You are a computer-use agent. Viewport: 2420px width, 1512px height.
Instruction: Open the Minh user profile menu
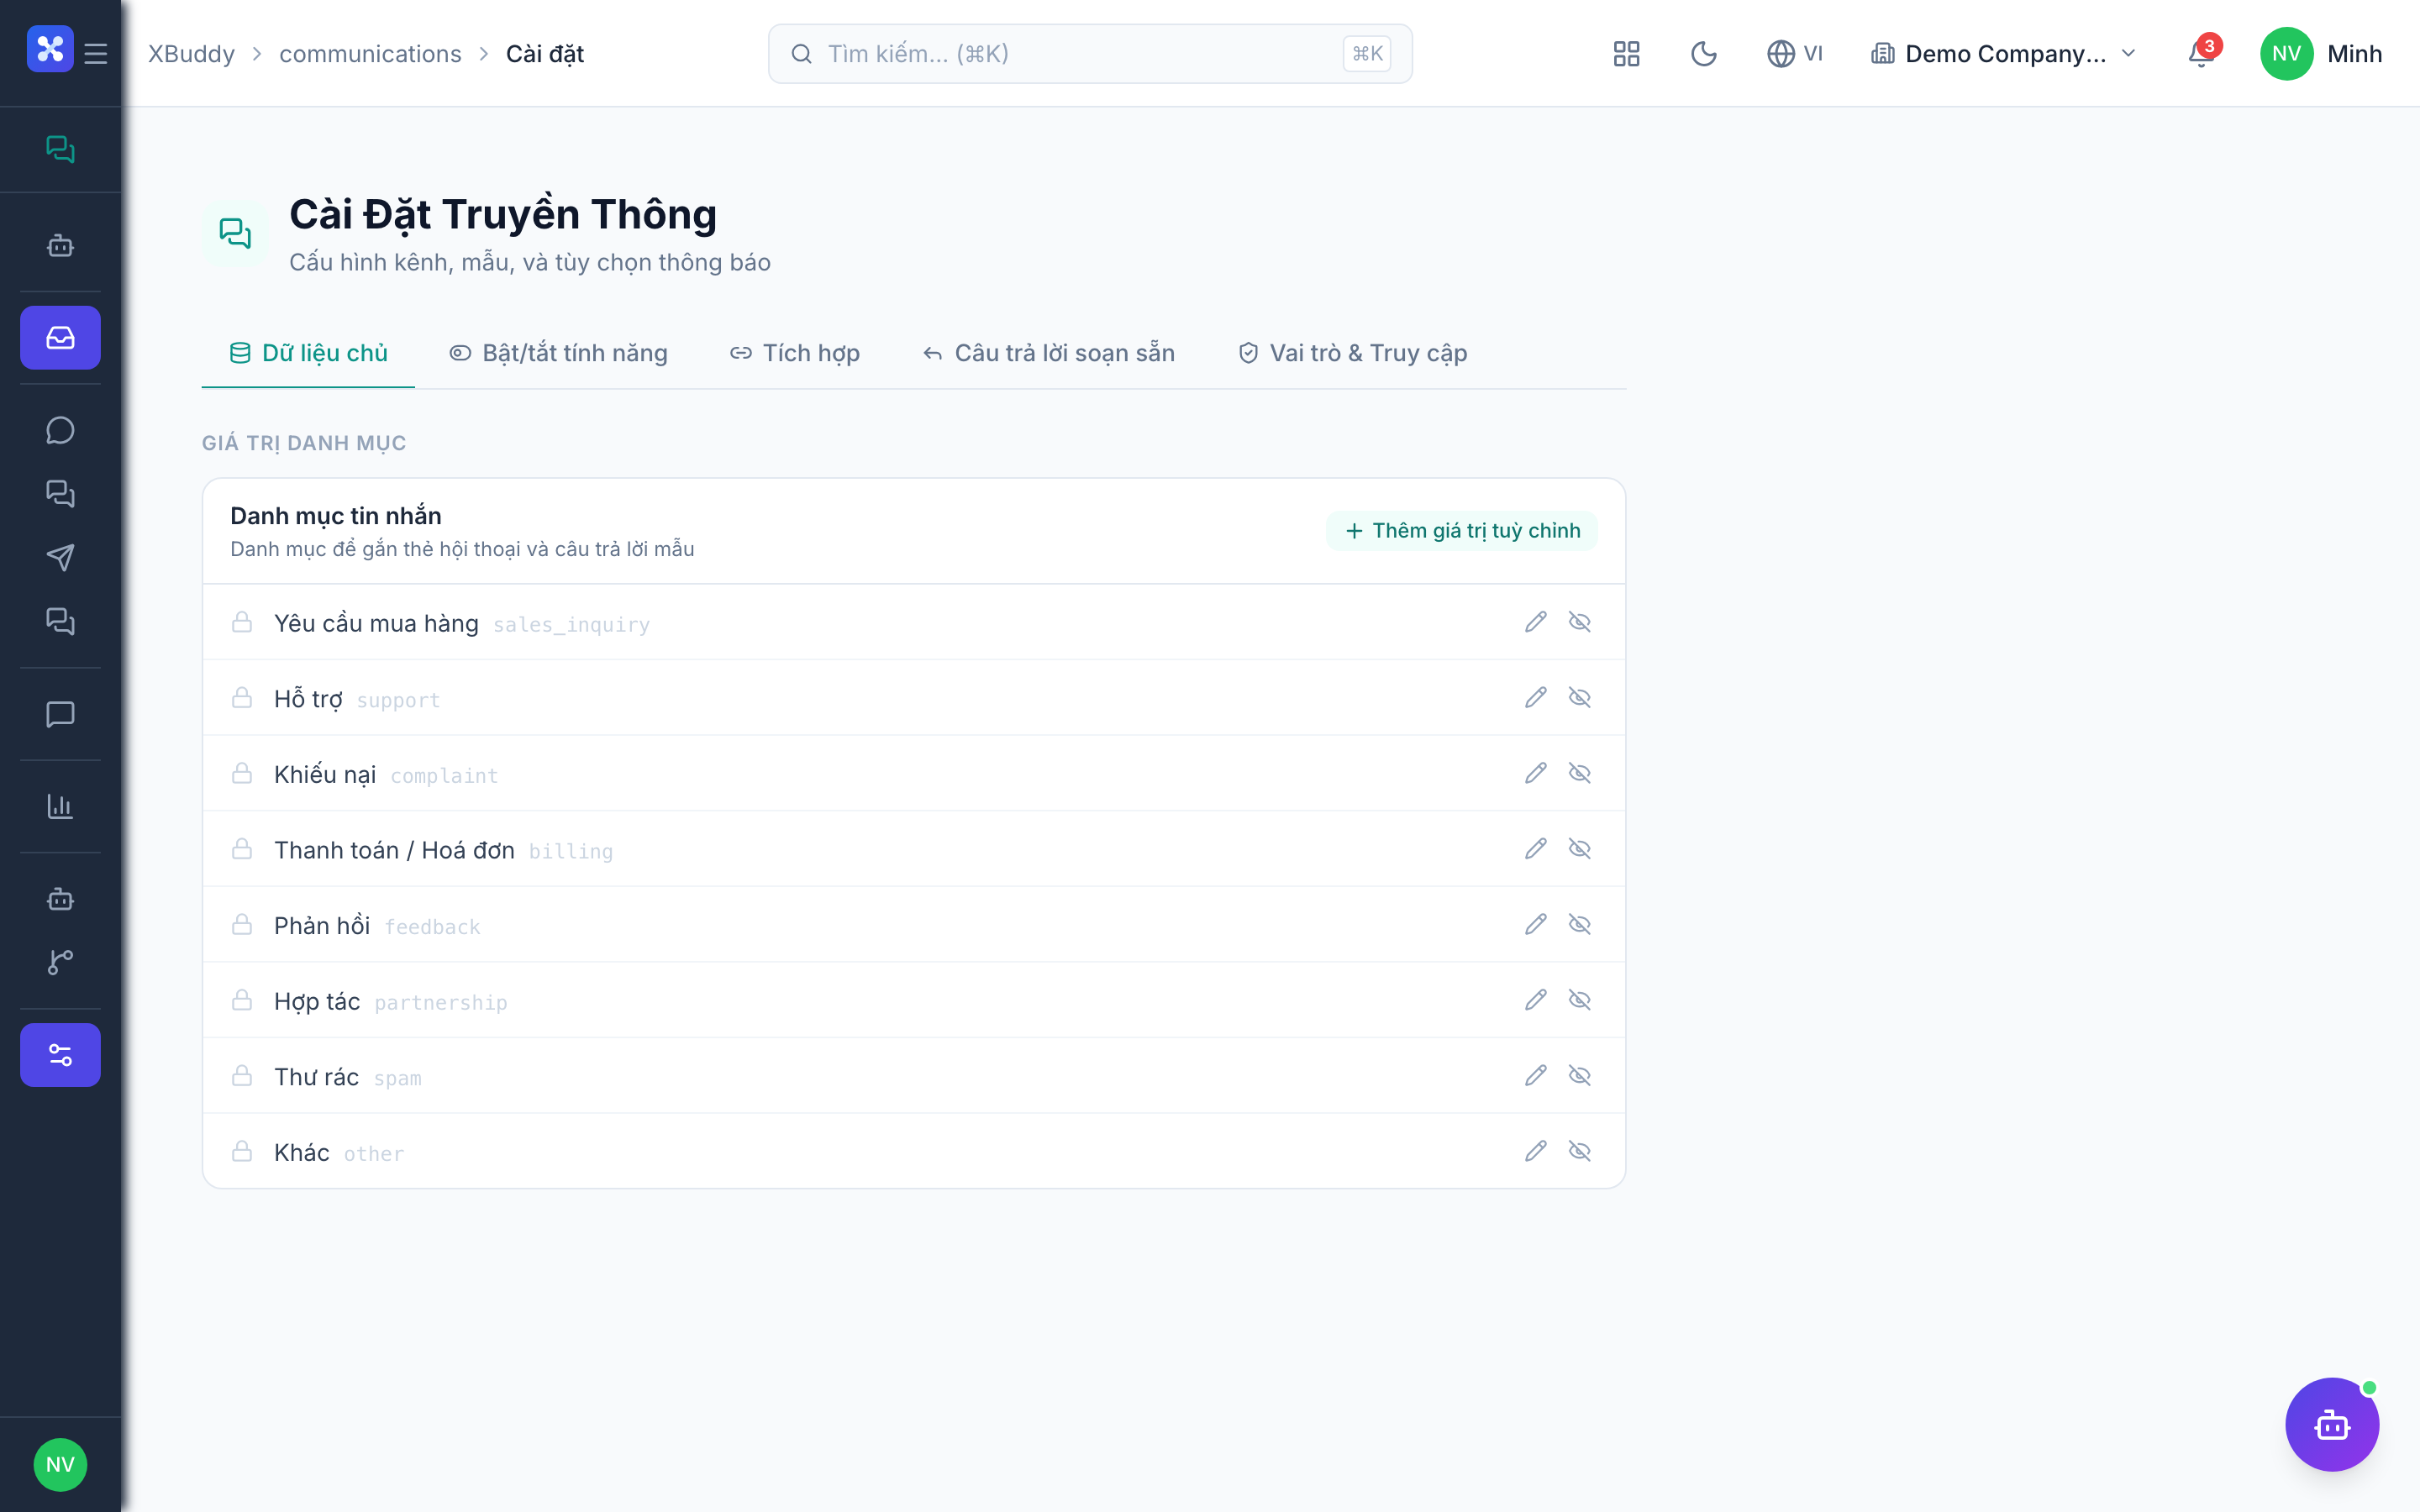pyautogui.click(x=2320, y=53)
